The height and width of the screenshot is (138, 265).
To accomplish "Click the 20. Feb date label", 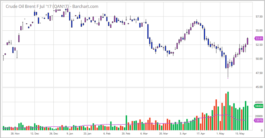I will (126, 133).
